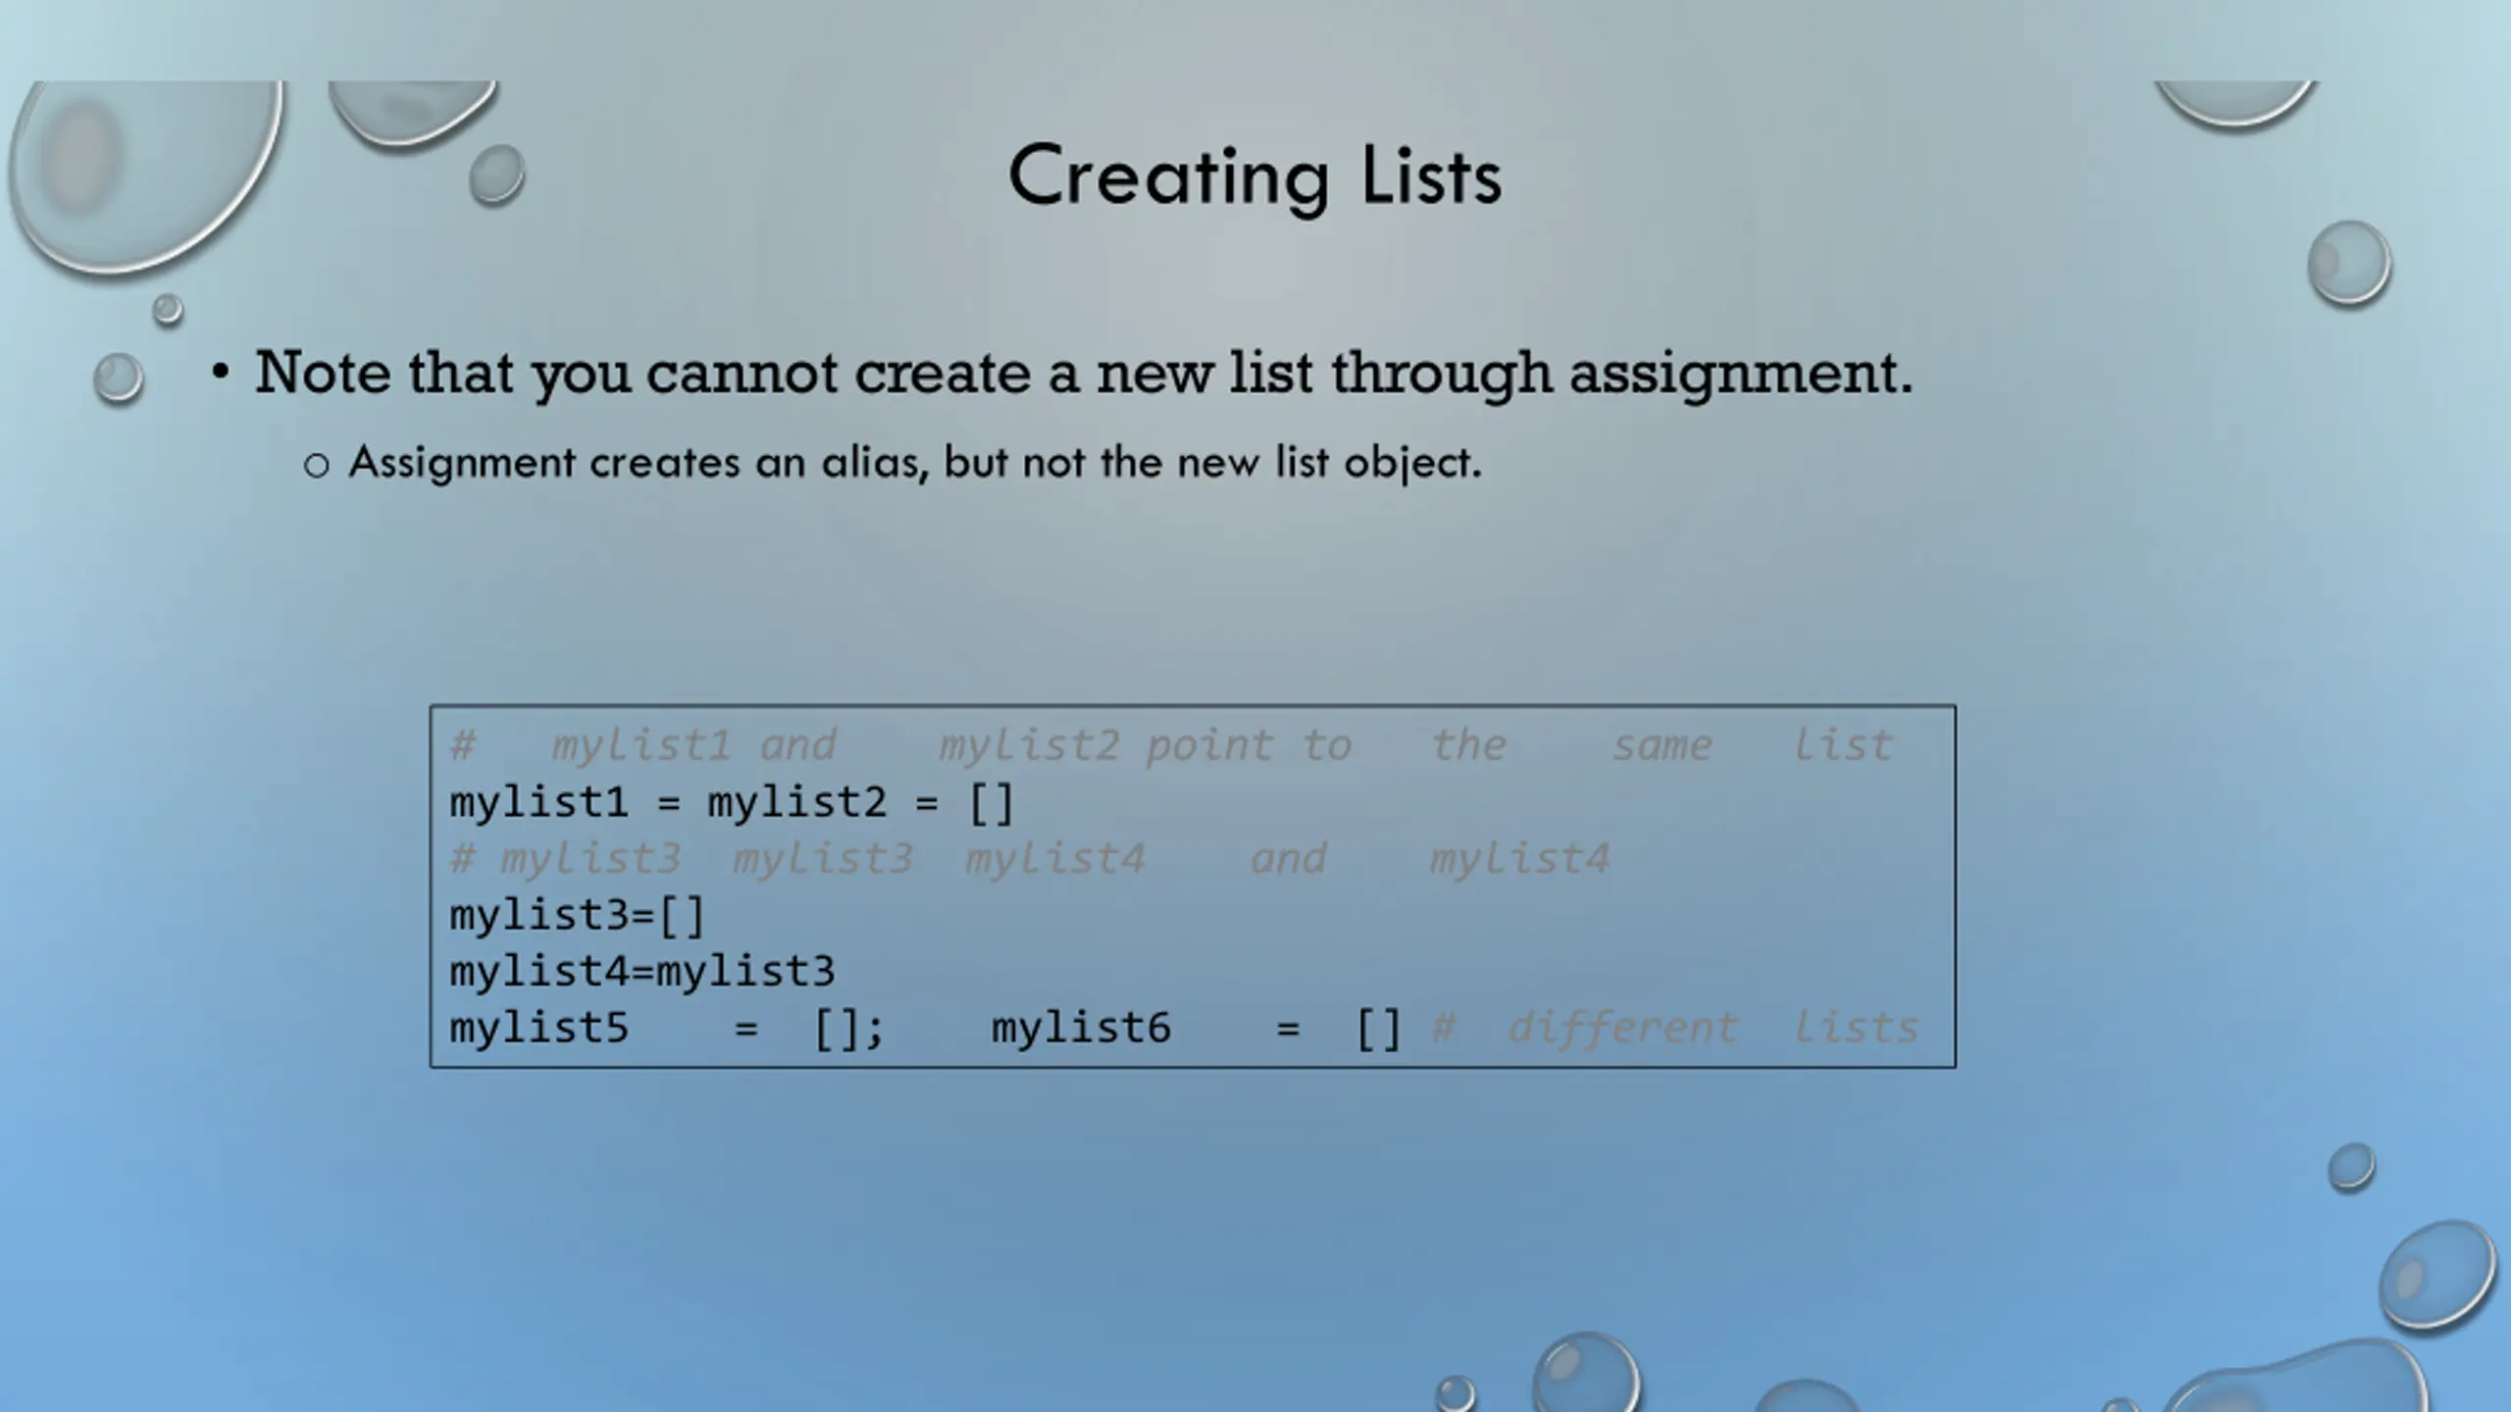Select the bullet about creating new list
The width and height of the screenshot is (2511, 1412).
point(1084,374)
